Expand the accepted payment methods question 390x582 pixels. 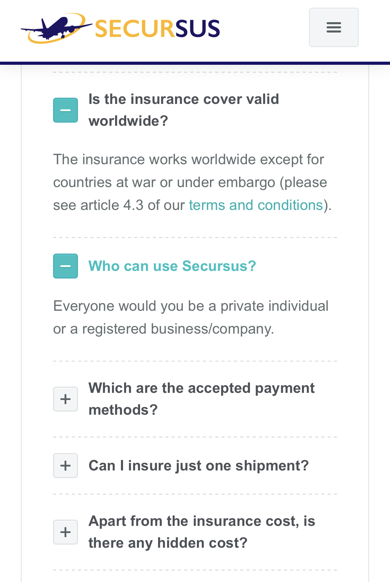click(x=66, y=399)
